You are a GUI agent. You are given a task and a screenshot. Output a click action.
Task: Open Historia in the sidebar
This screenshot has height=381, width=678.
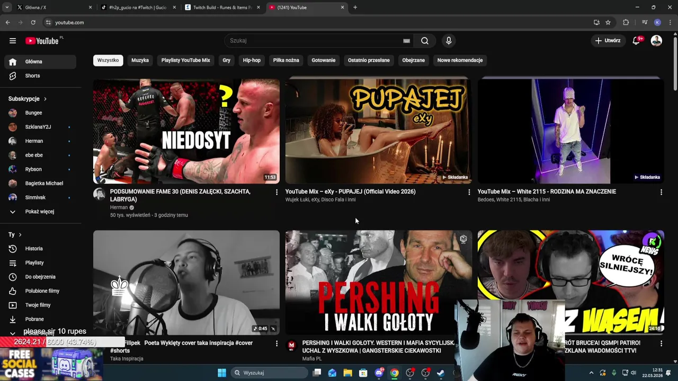40,249
